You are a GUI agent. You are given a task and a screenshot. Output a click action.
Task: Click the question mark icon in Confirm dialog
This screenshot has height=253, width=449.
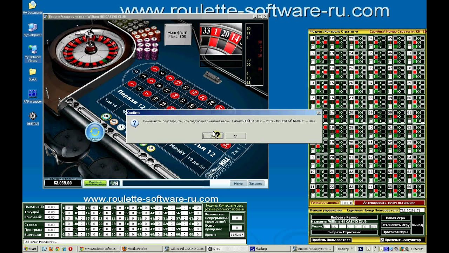(135, 123)
